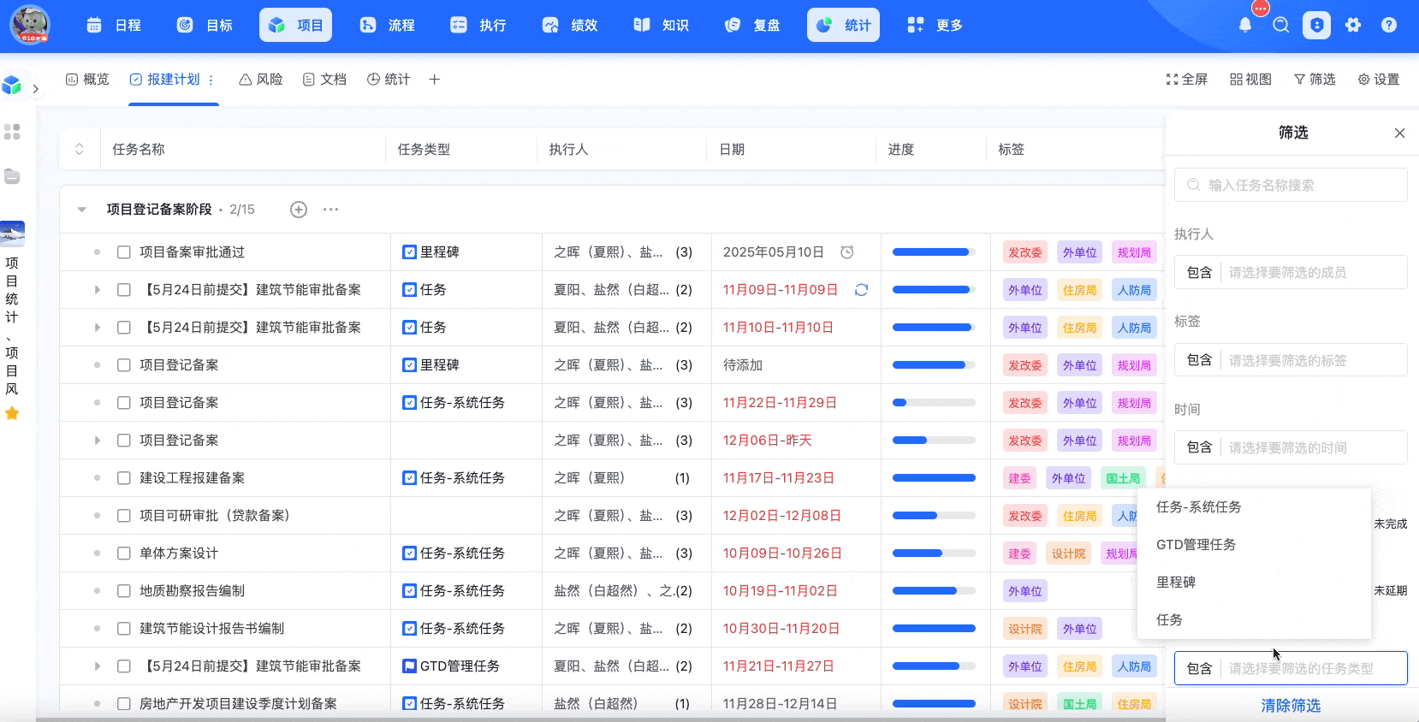Click the 里程碑 type icon for 项目备案审批通过

click(410, 252)
